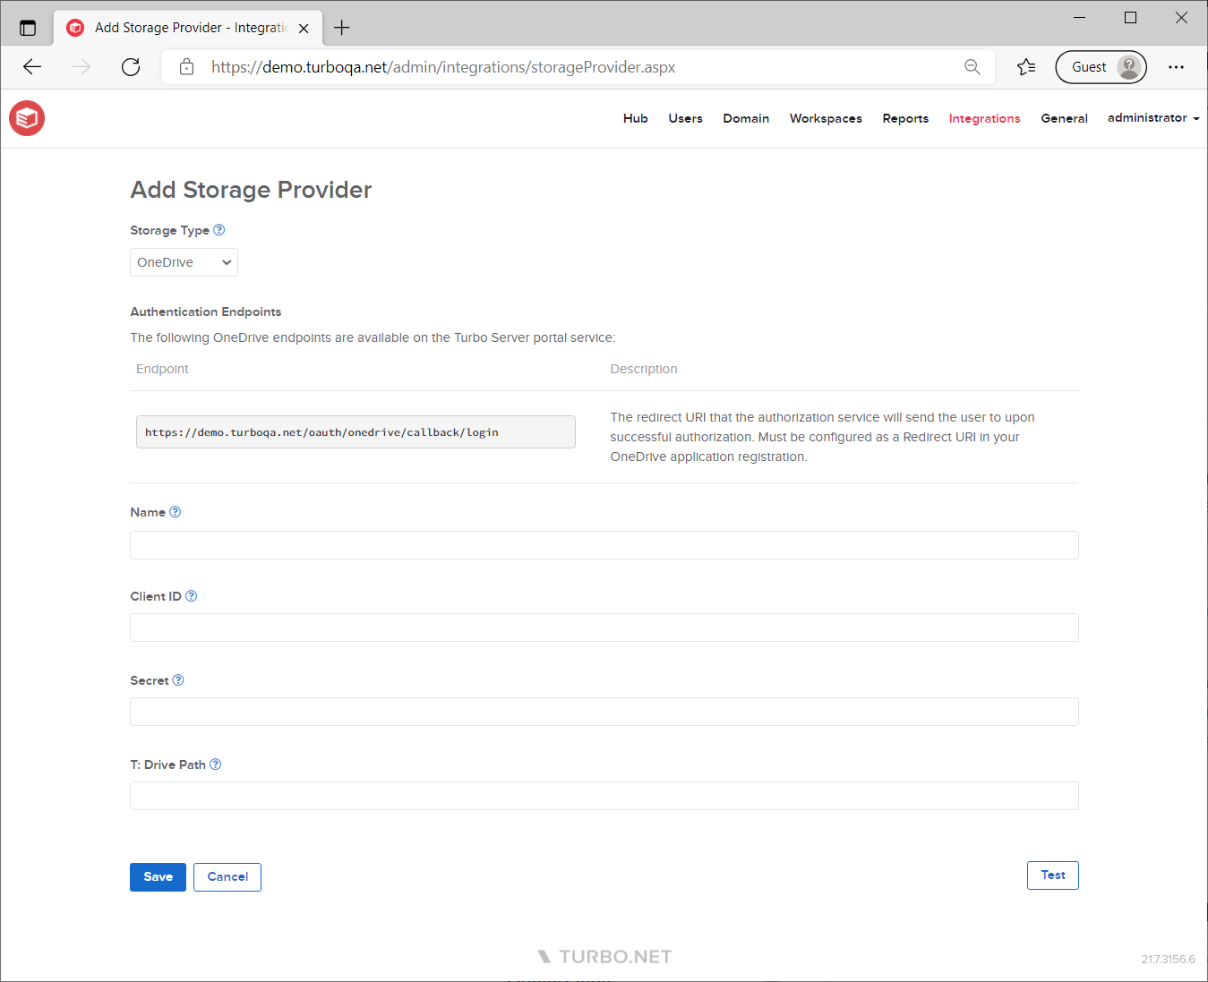Refresh the page with the reload icon
Screen dimensions: 1208x982
pyautogui.click(x=131, y=67)
